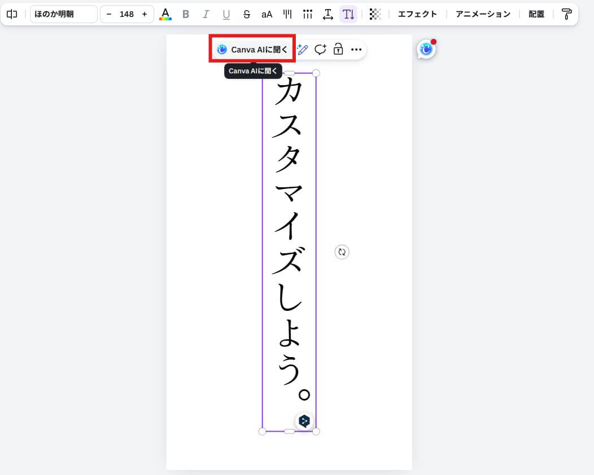This screenshot has height=475, width=594.
Task: Open the transparency checkerboard control
Action: pyautogui.click(x=375, y=14)
